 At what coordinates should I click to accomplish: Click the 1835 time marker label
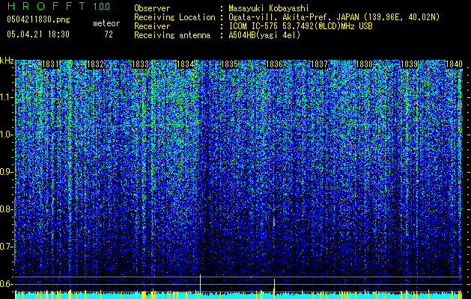coord(229,64)
